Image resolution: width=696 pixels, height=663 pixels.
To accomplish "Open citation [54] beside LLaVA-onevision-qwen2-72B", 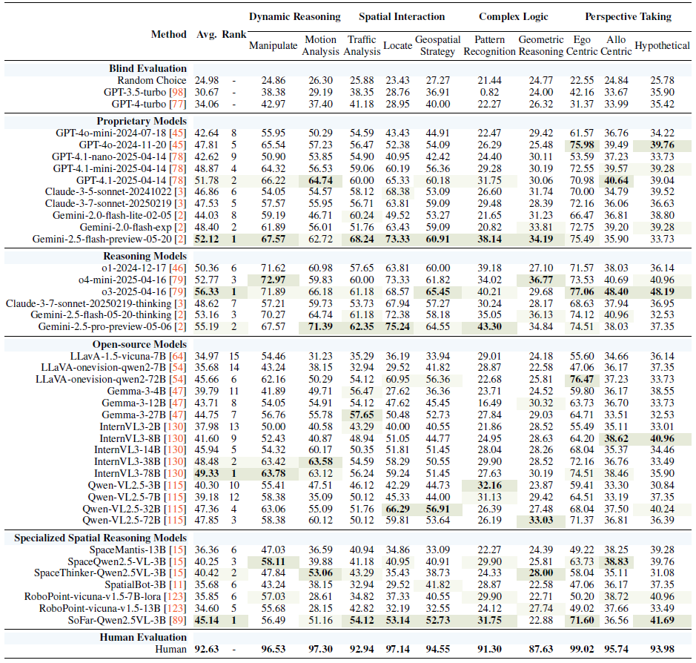I will coord(178,380).
